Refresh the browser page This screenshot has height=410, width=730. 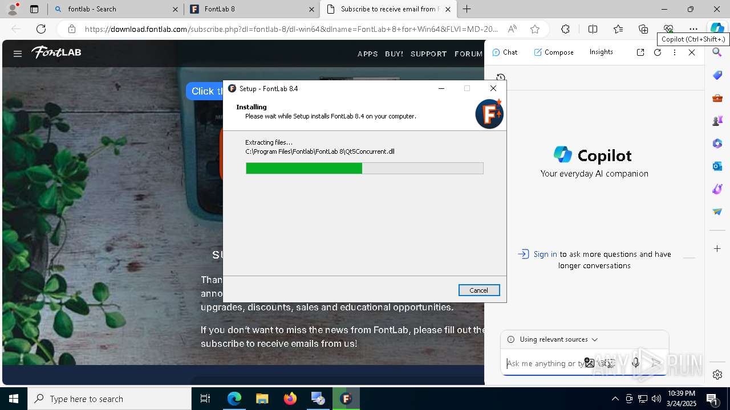(41, 29)
